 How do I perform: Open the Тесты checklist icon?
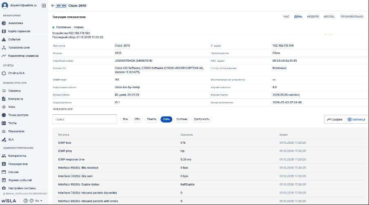point(4,123)
